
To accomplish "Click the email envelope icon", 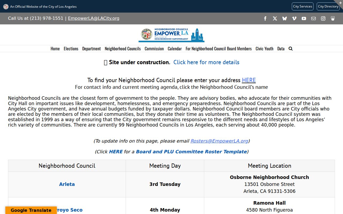I will [314, 18].
